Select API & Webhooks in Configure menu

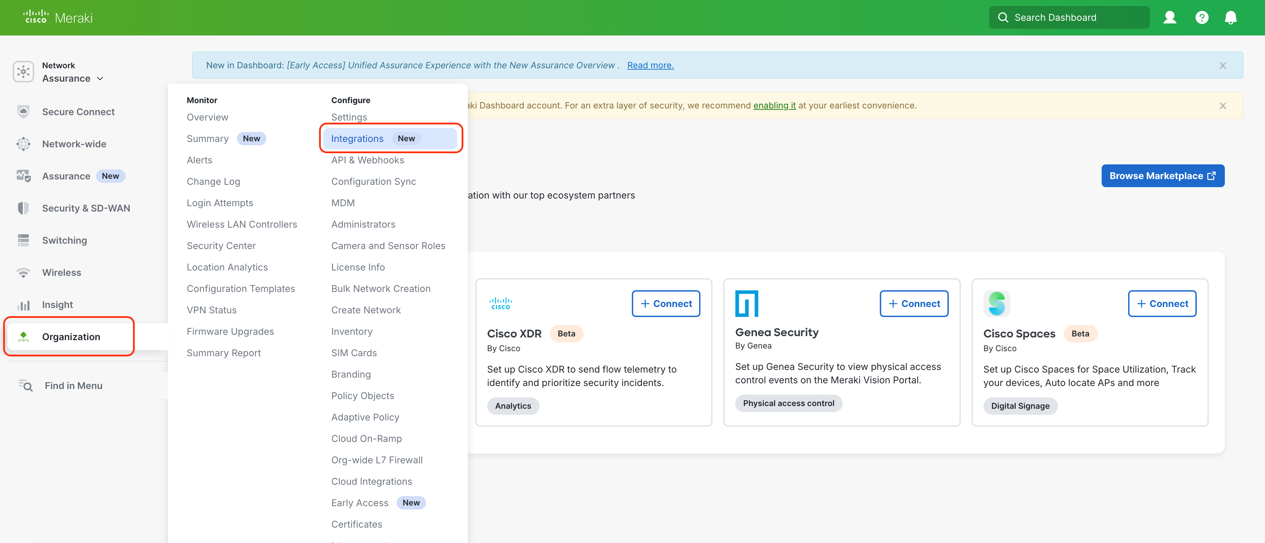click(x=367, y=160)
